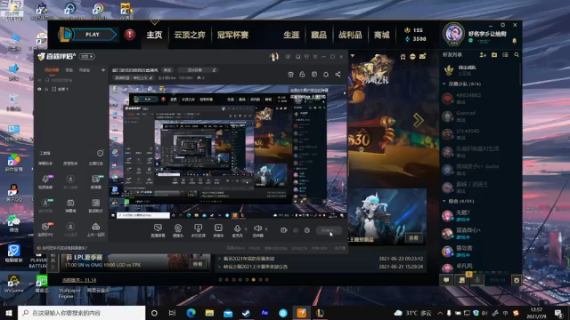The height and width of the screenshot is (320, 570).
Task: Toggle lock on the 全屏 1 source
Action: [x=46, y=89]
